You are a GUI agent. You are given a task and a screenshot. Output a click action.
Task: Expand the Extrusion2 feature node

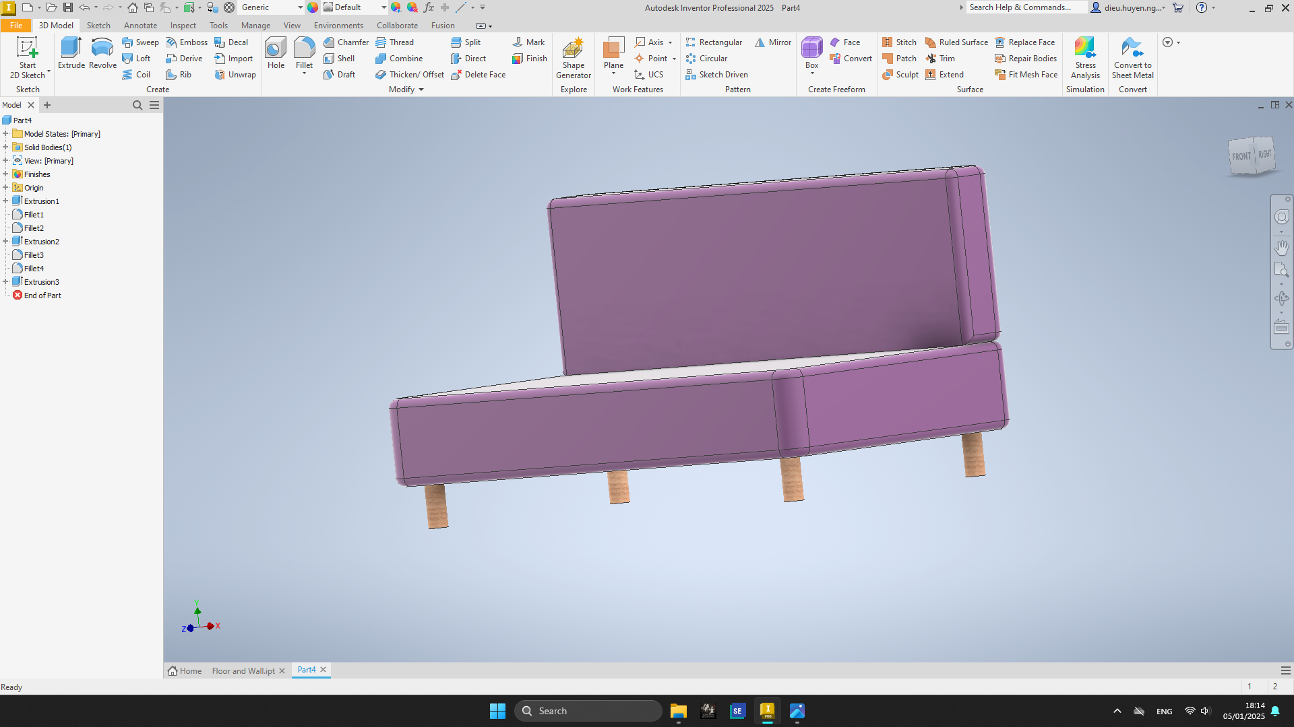click(5, 242)
